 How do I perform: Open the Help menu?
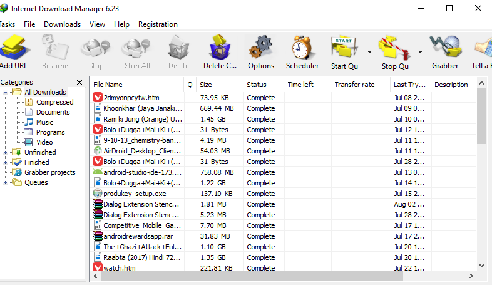121,24
